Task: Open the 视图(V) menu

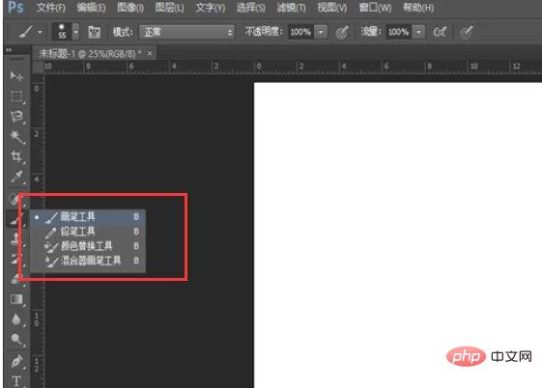Action: 332,8
